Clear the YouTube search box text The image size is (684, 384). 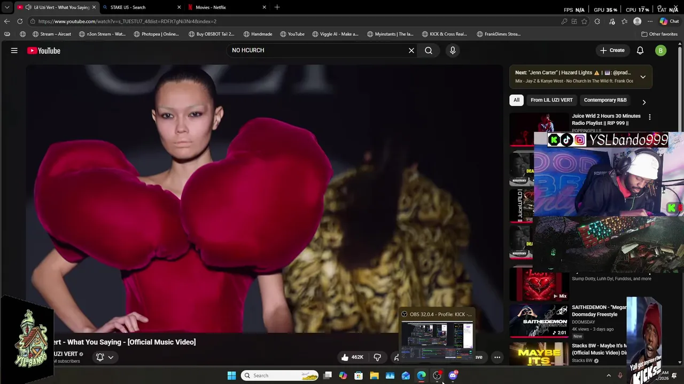(x=411, y=50)
